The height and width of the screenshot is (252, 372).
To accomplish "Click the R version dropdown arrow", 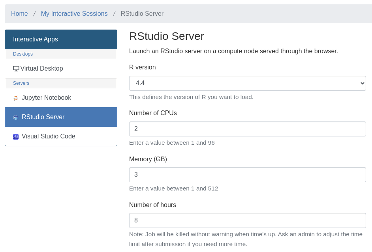I will coord(362,83).
